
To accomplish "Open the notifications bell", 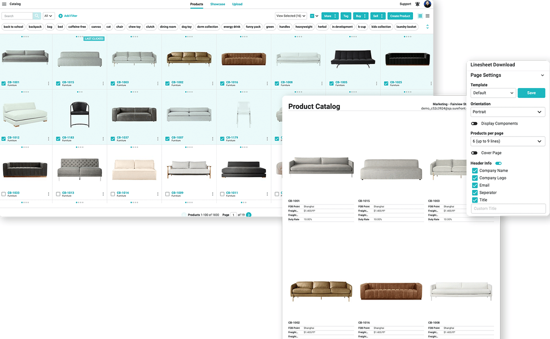I will click(x=418, y=4).
